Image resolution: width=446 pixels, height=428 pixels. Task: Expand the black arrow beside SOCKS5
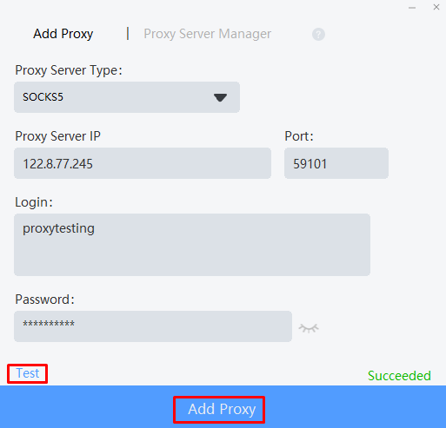(x=220, y=97)
